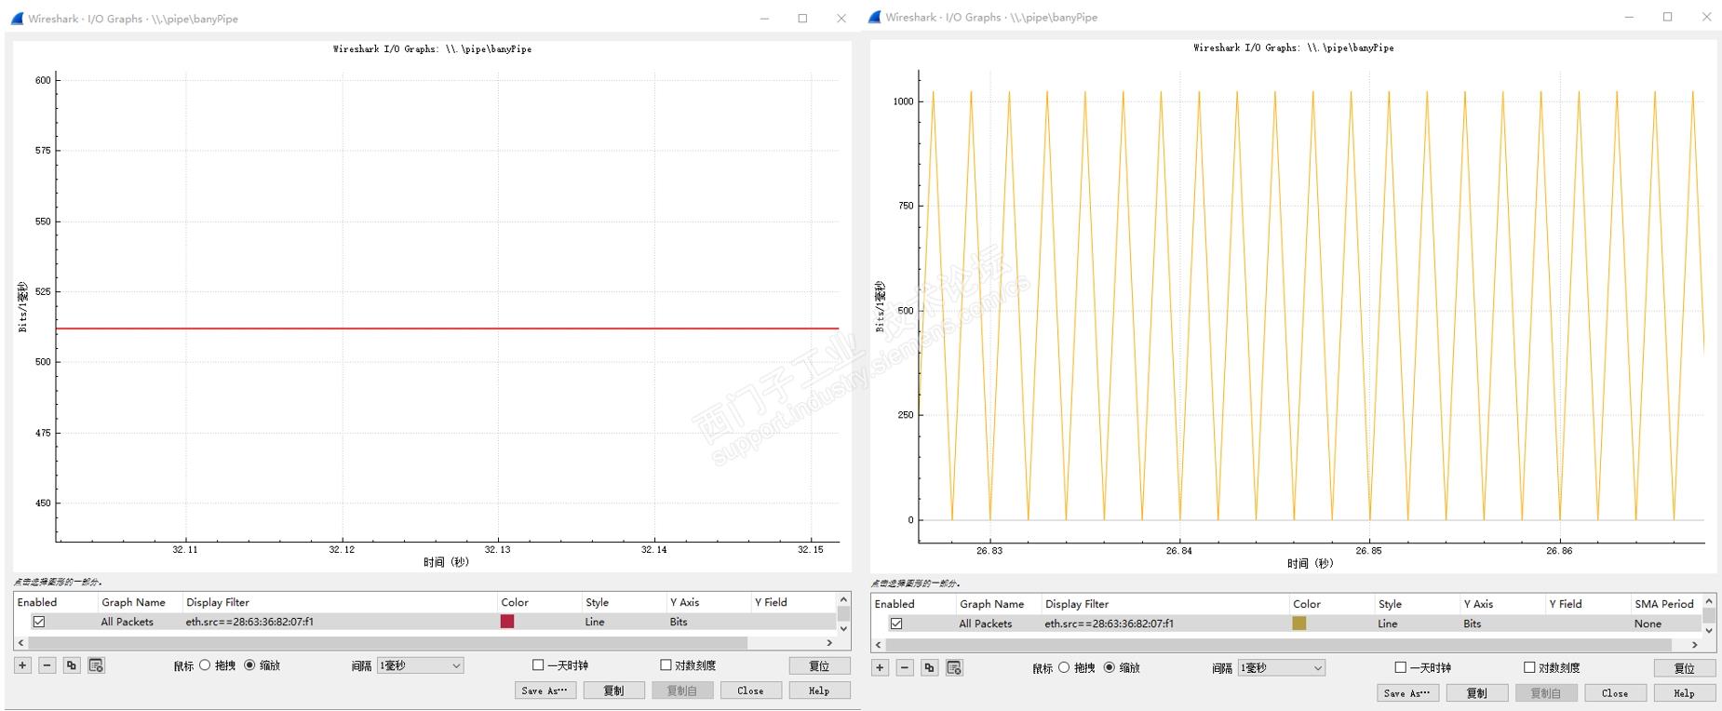Image resolution: width=1722 pixels, height=711 pixels.
Task: Click the horizontal scrollbar thumb in left window
Action: point(387,643)
